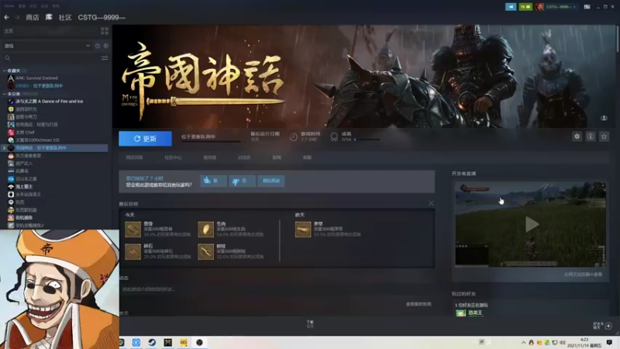Viewport: 620px width, 349px height.
Task: Close the post-game summary panel
Action: [431, 203]
